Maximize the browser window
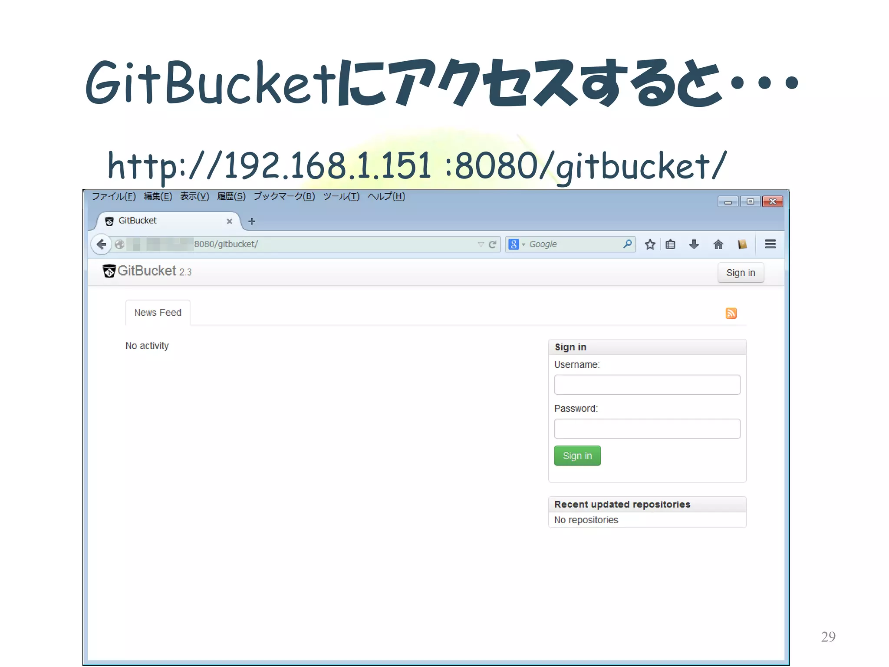889x667 pixels. (x=750, y=201)
